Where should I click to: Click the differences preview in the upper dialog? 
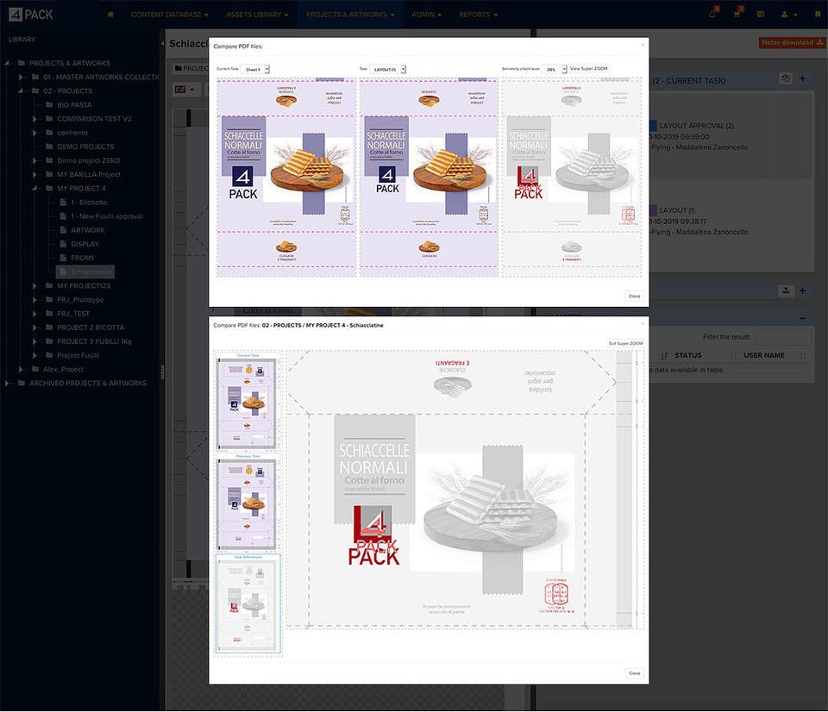click(572, 178)
